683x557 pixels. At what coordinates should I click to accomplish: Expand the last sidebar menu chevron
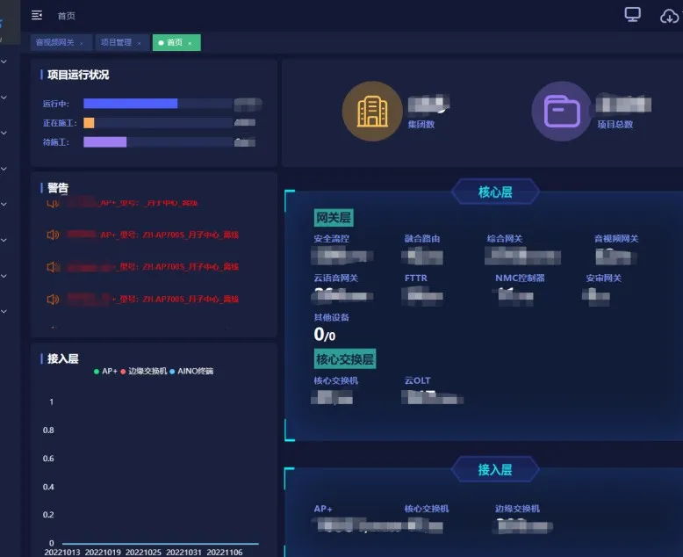tap(4, 311)
